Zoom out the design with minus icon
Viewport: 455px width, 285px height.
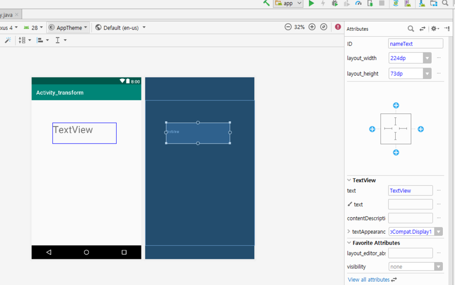point(288,27)
